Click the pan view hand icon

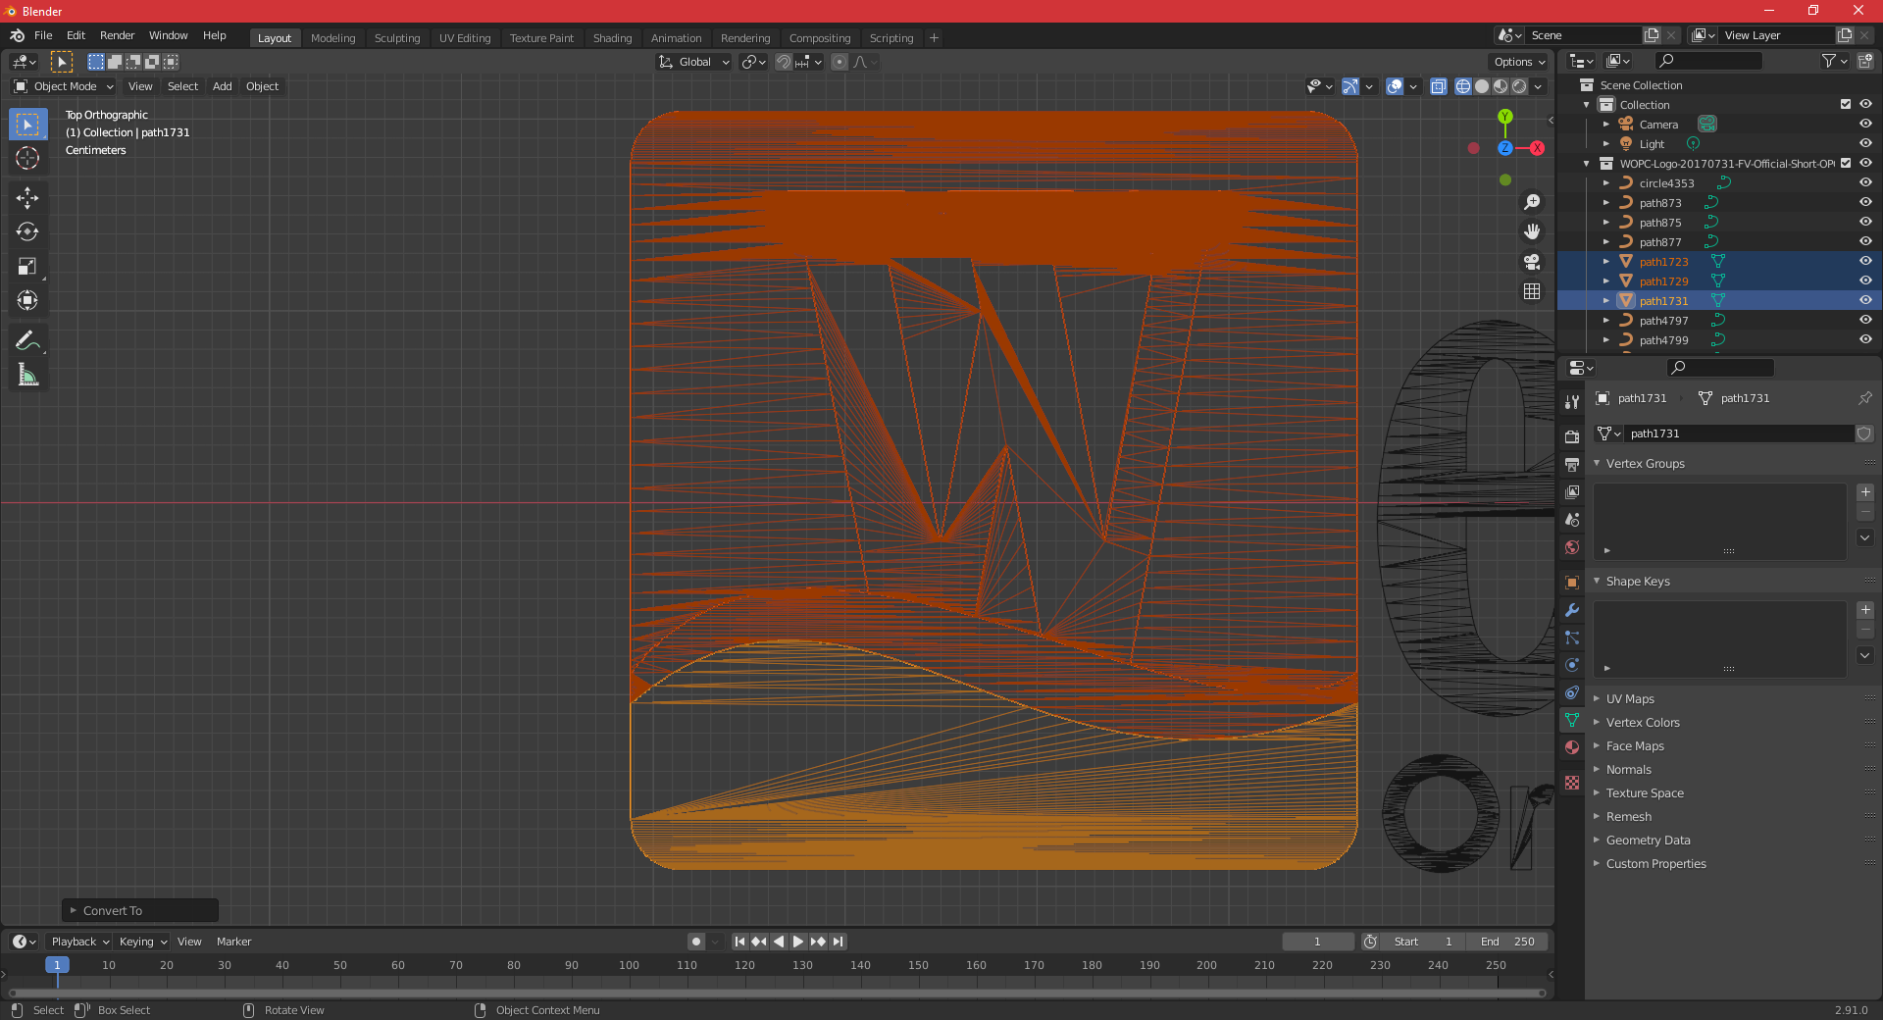(1532, 231)
